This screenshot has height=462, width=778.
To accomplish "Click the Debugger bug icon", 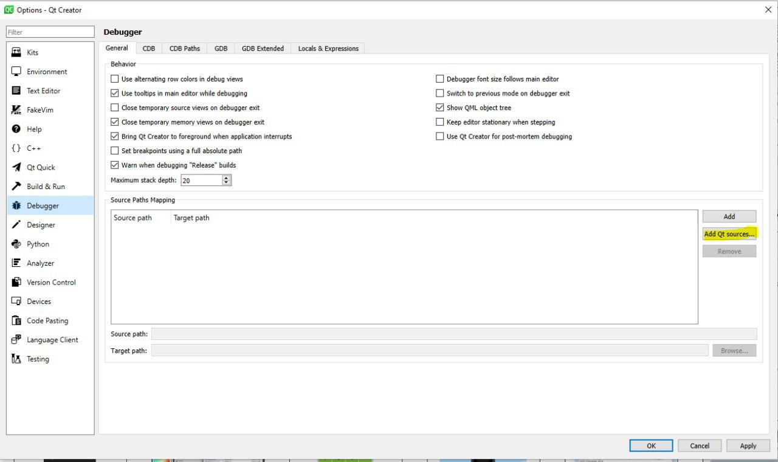I will tap(16, 205).
